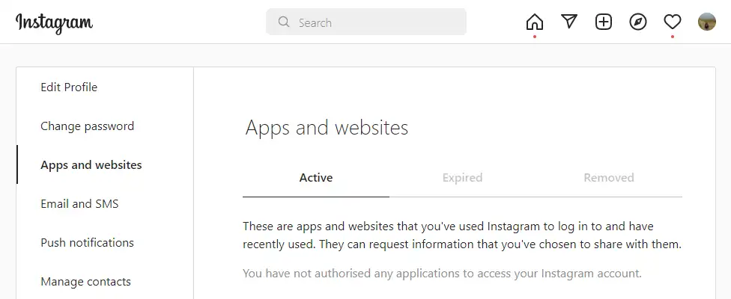Click the Instagram logo

[54, 22]
